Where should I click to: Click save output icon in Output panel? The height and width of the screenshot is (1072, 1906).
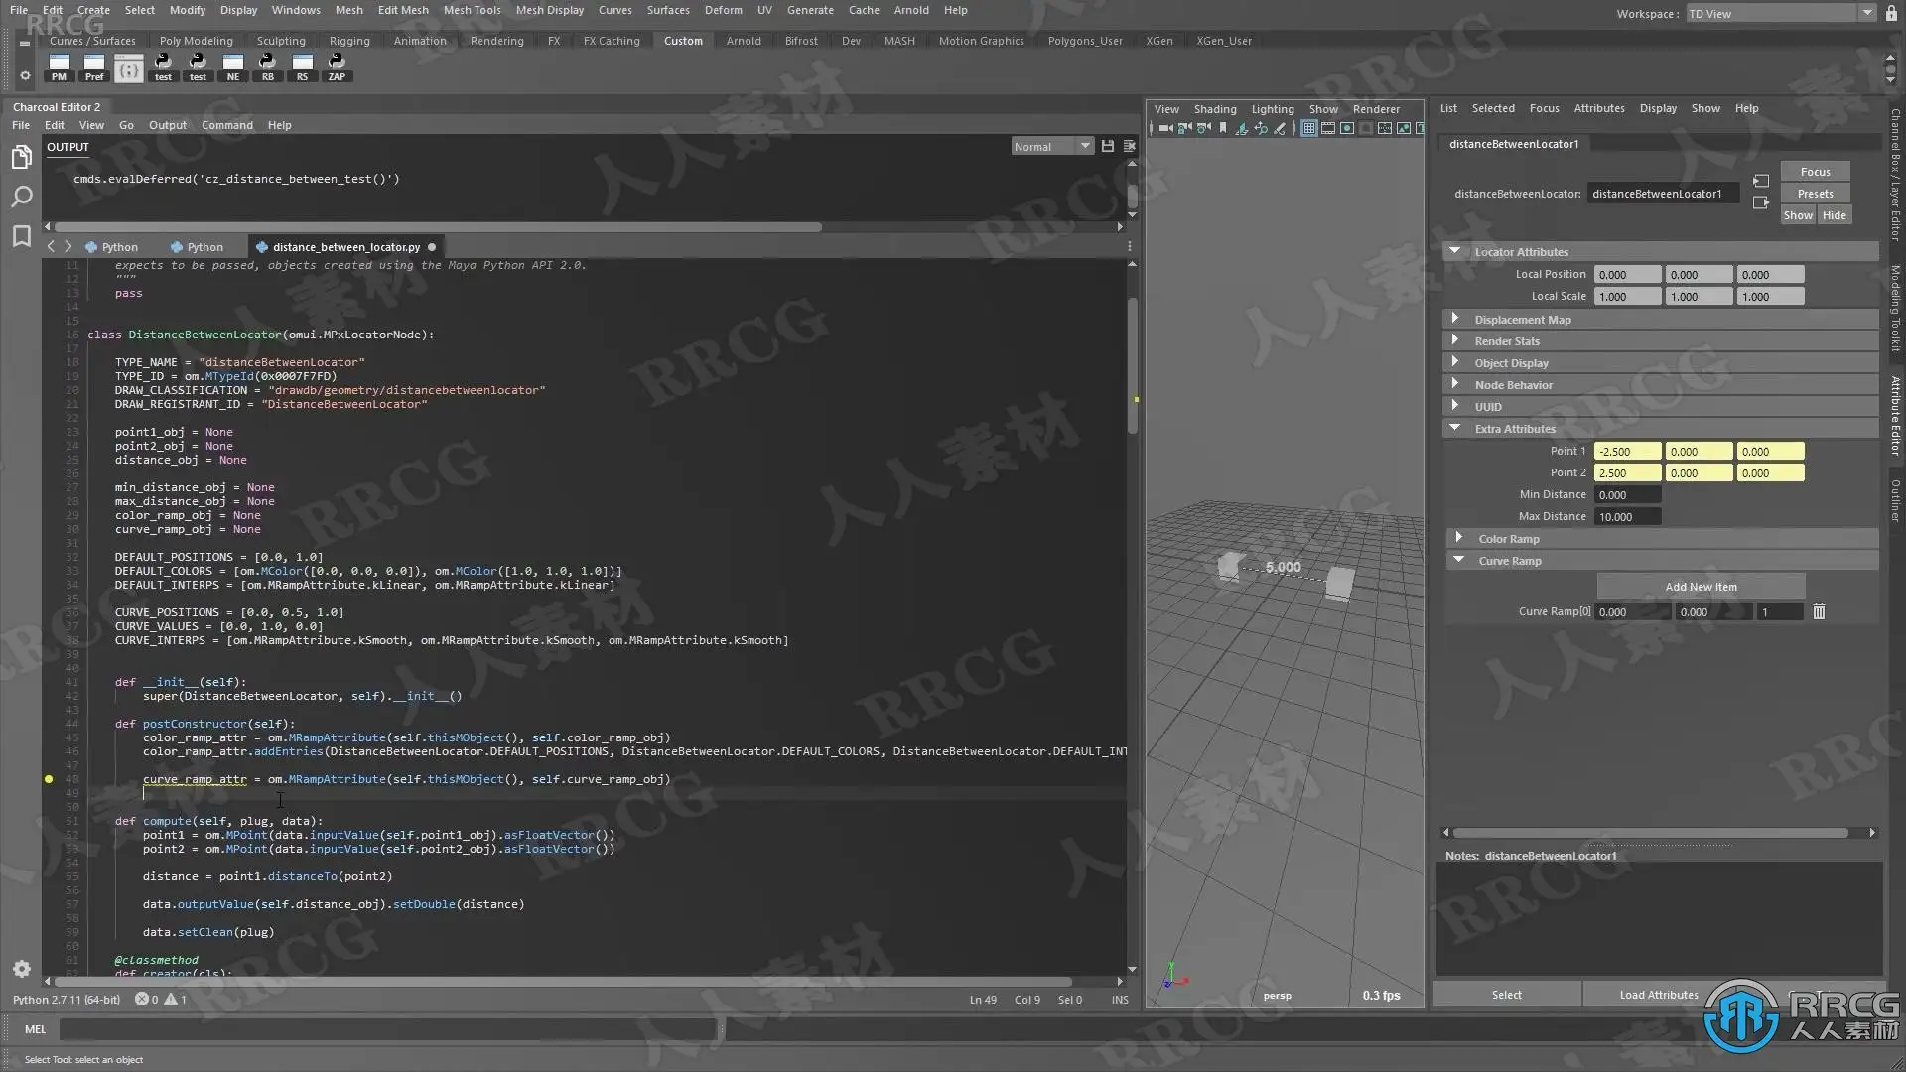[x=1108, y=146]
